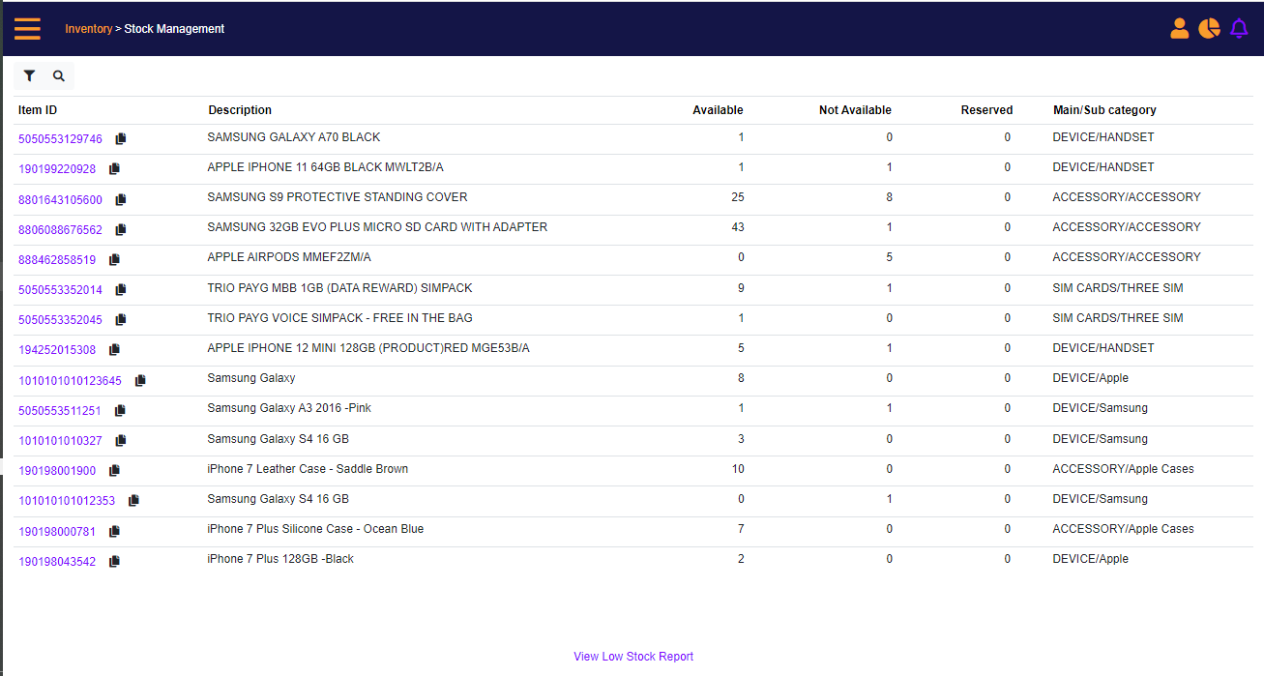Copy item ID 190198000781
Screen dimensions: 1264x676
click(x=114, y=532)
